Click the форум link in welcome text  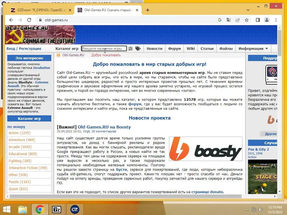tap(135, 104)
